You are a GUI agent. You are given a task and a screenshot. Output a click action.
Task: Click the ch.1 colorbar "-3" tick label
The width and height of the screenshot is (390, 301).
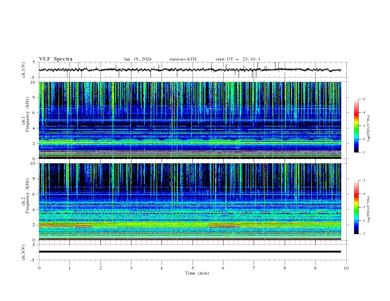[363, 99]
